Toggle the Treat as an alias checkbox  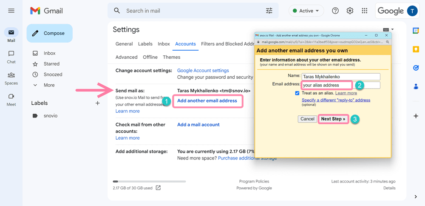(x=297, y=93)
